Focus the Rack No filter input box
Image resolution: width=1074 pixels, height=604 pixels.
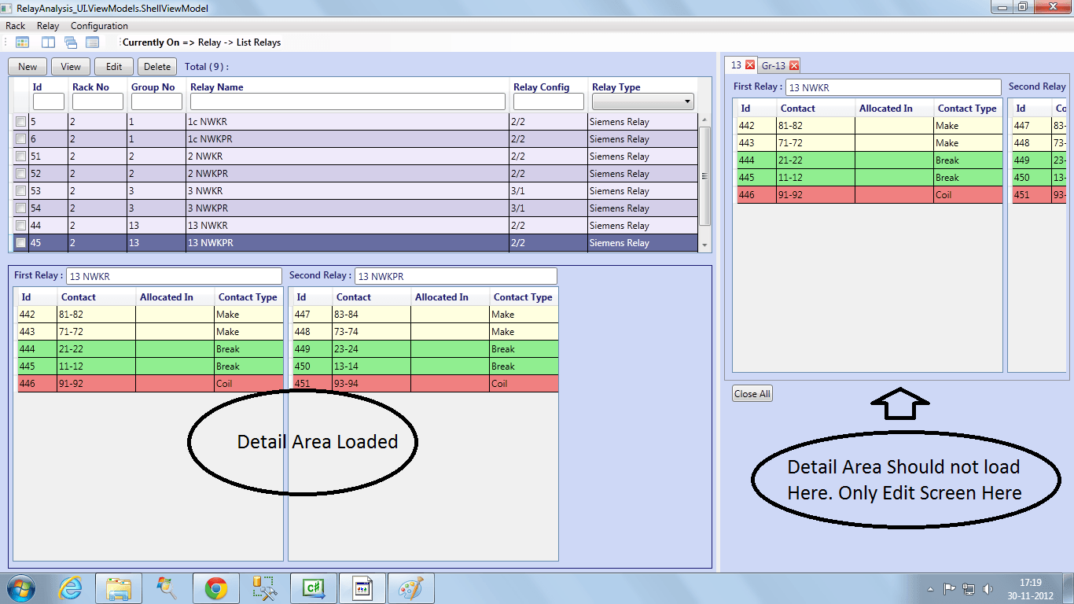[97, 101]
